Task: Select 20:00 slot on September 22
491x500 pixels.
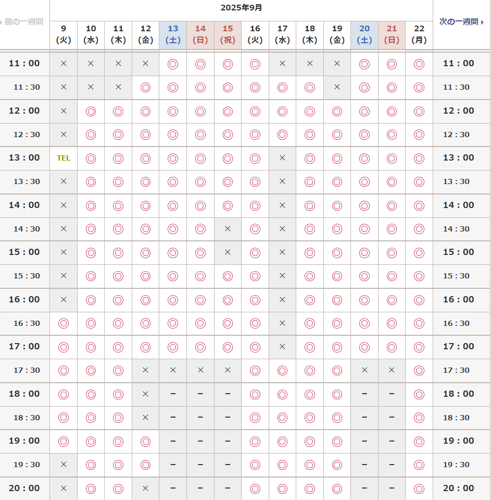Action: tap(419, 489)
